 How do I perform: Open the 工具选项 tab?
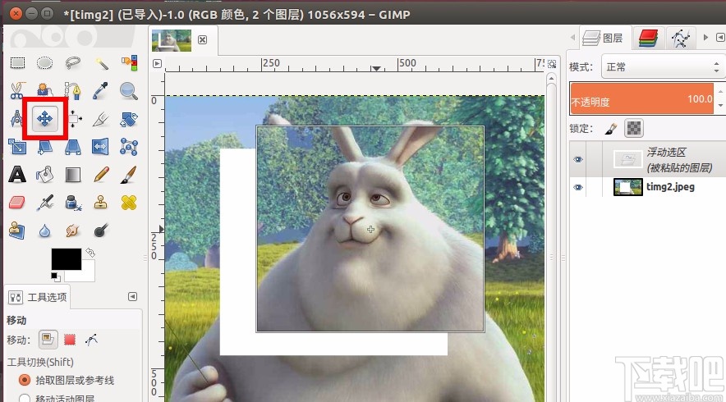pos(38,297)
